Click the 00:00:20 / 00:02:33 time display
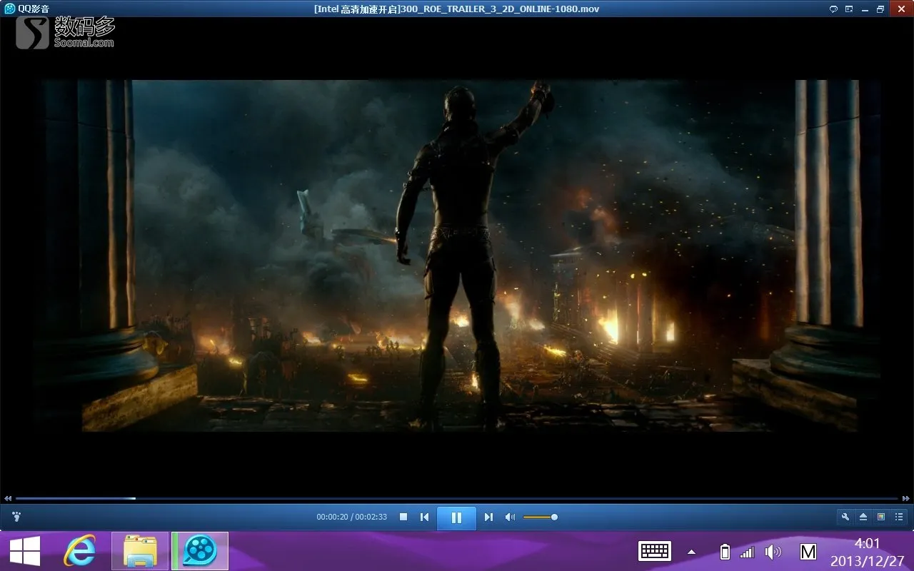The height and width of the screenshot is (571, 914). [352, 517]
